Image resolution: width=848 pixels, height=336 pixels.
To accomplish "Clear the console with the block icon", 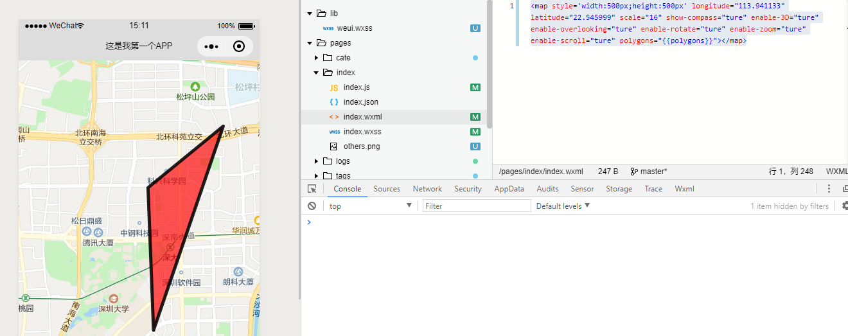I will click(x=312, y=206).
